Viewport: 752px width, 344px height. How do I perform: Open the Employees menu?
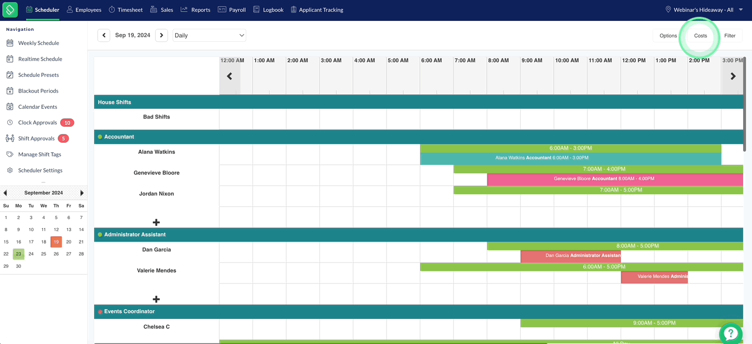point(84,10)
